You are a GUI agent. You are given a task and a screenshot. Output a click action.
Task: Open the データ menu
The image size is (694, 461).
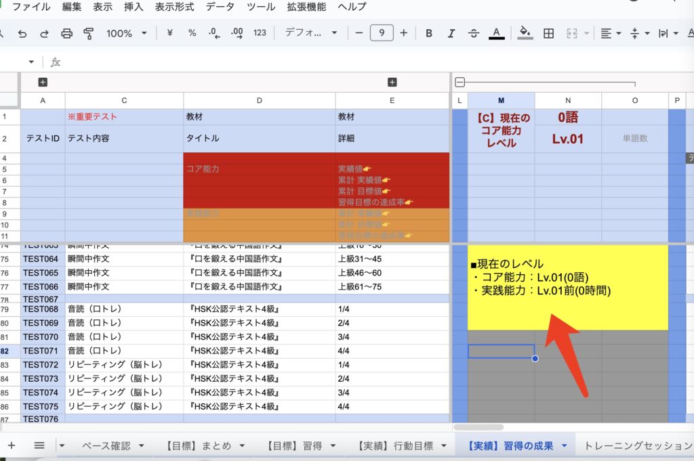(220, 7)
